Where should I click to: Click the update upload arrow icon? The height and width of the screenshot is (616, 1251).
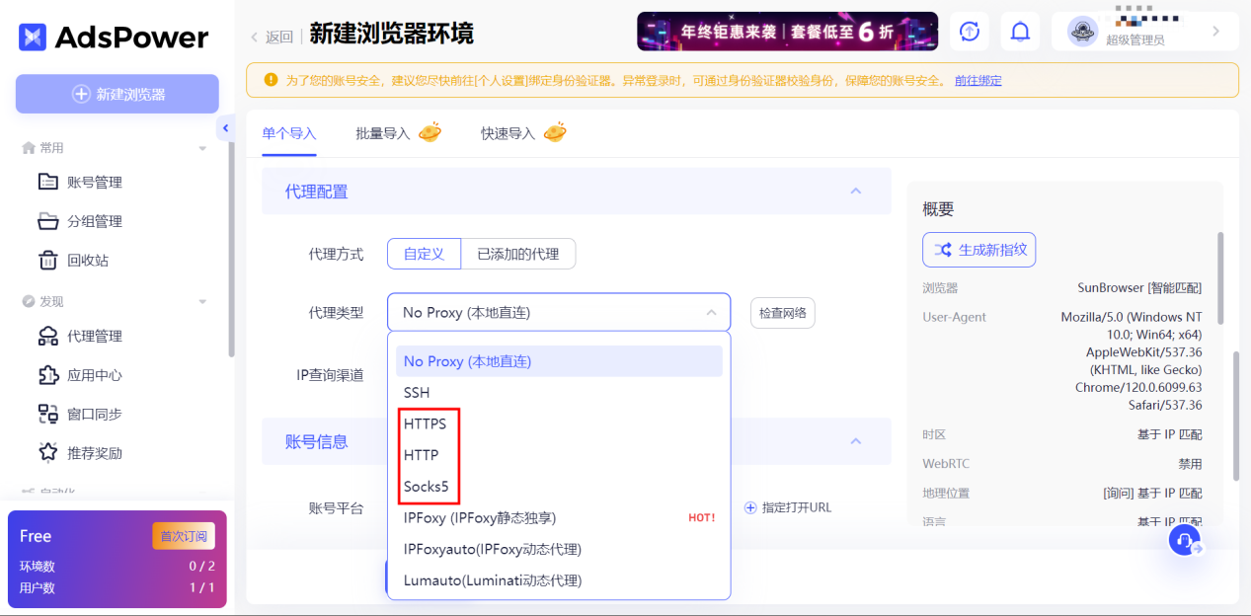[970, 32]
